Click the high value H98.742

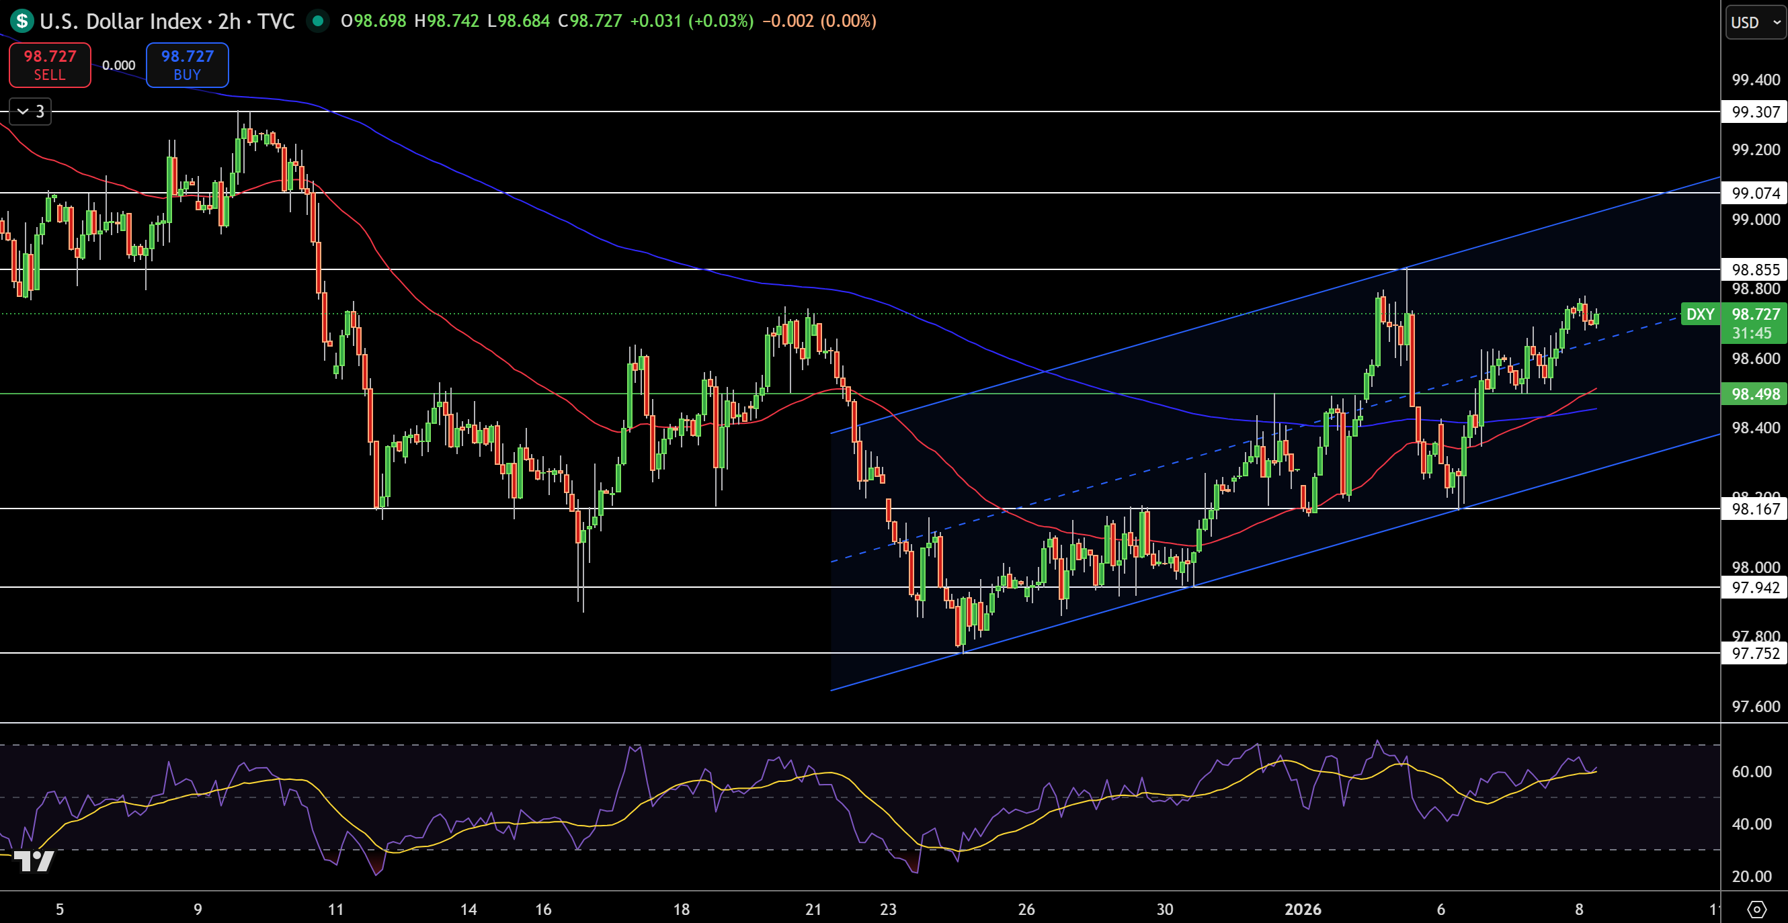pos(446,21)
